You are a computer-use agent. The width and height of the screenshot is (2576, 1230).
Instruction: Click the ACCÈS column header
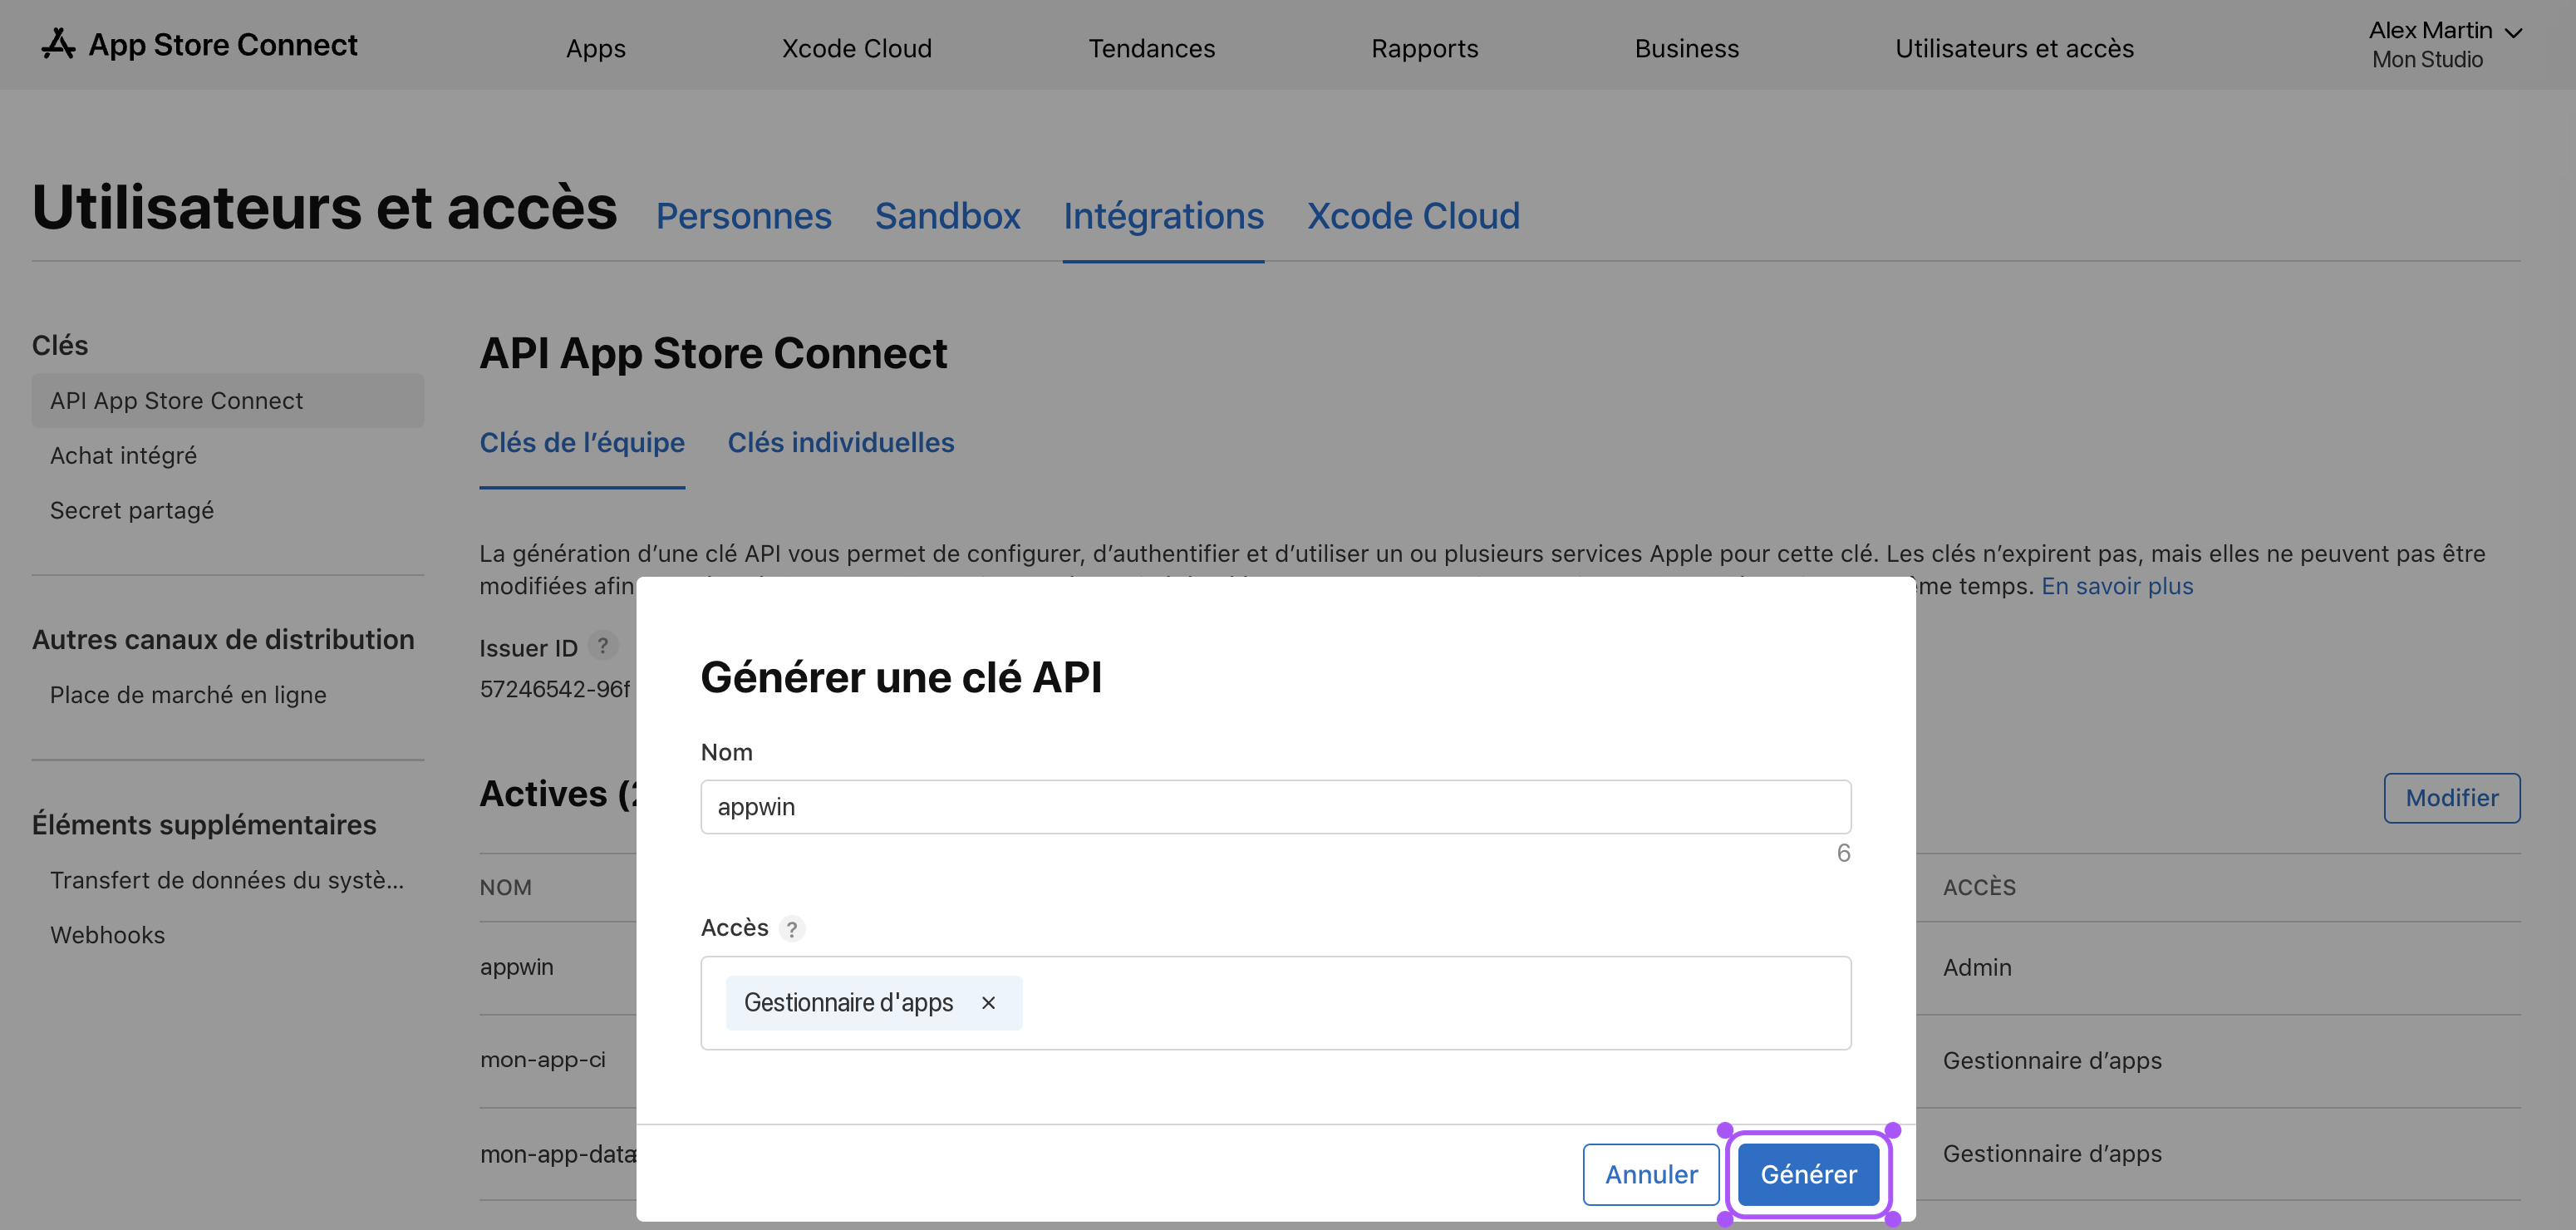coord(1979,887)
